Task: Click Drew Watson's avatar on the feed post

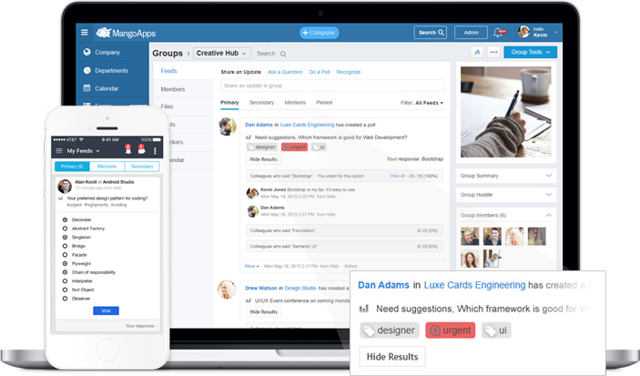Action: 227,290
